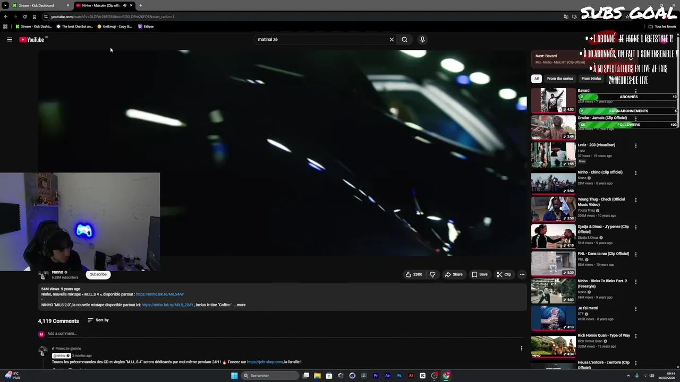The image size is (680, 382).
Task: Open The best ChatBot bookmark
Action: (x=74, y=27)
